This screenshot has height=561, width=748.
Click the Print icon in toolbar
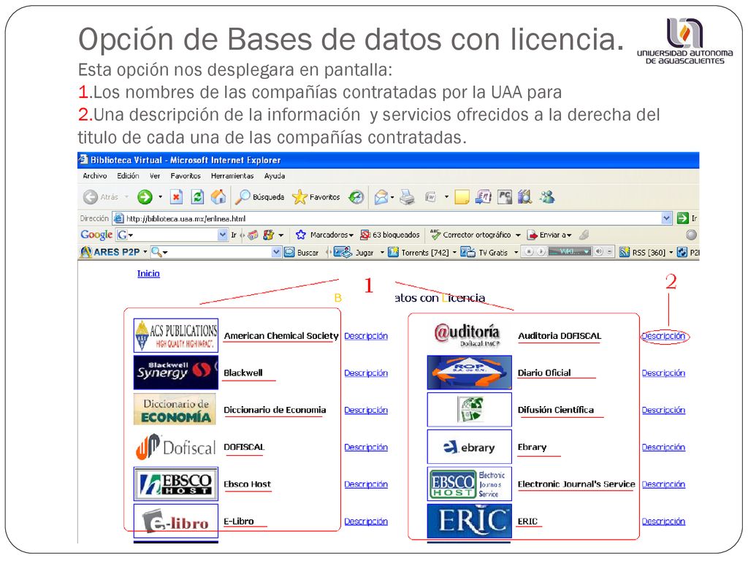(x=407, y=196)
